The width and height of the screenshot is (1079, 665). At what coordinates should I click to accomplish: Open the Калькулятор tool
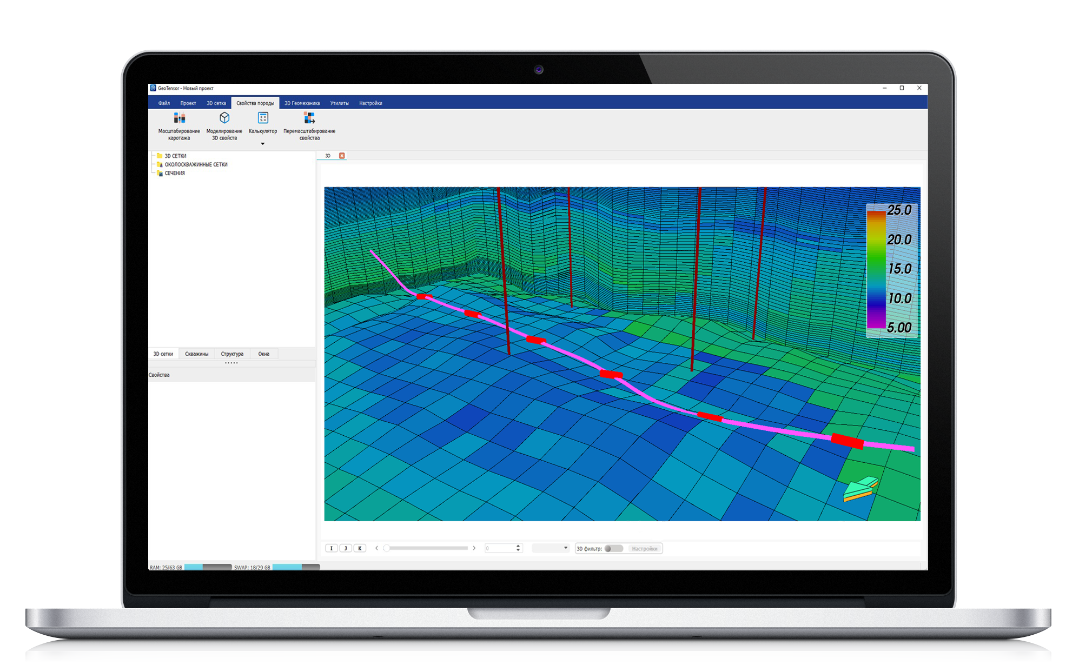(x=263, y=123)
